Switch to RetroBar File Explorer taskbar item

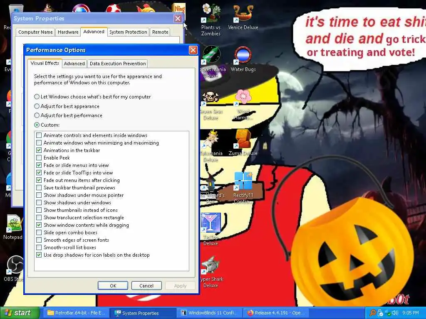76,313
